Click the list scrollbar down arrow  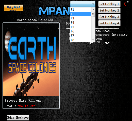point(93,40)
